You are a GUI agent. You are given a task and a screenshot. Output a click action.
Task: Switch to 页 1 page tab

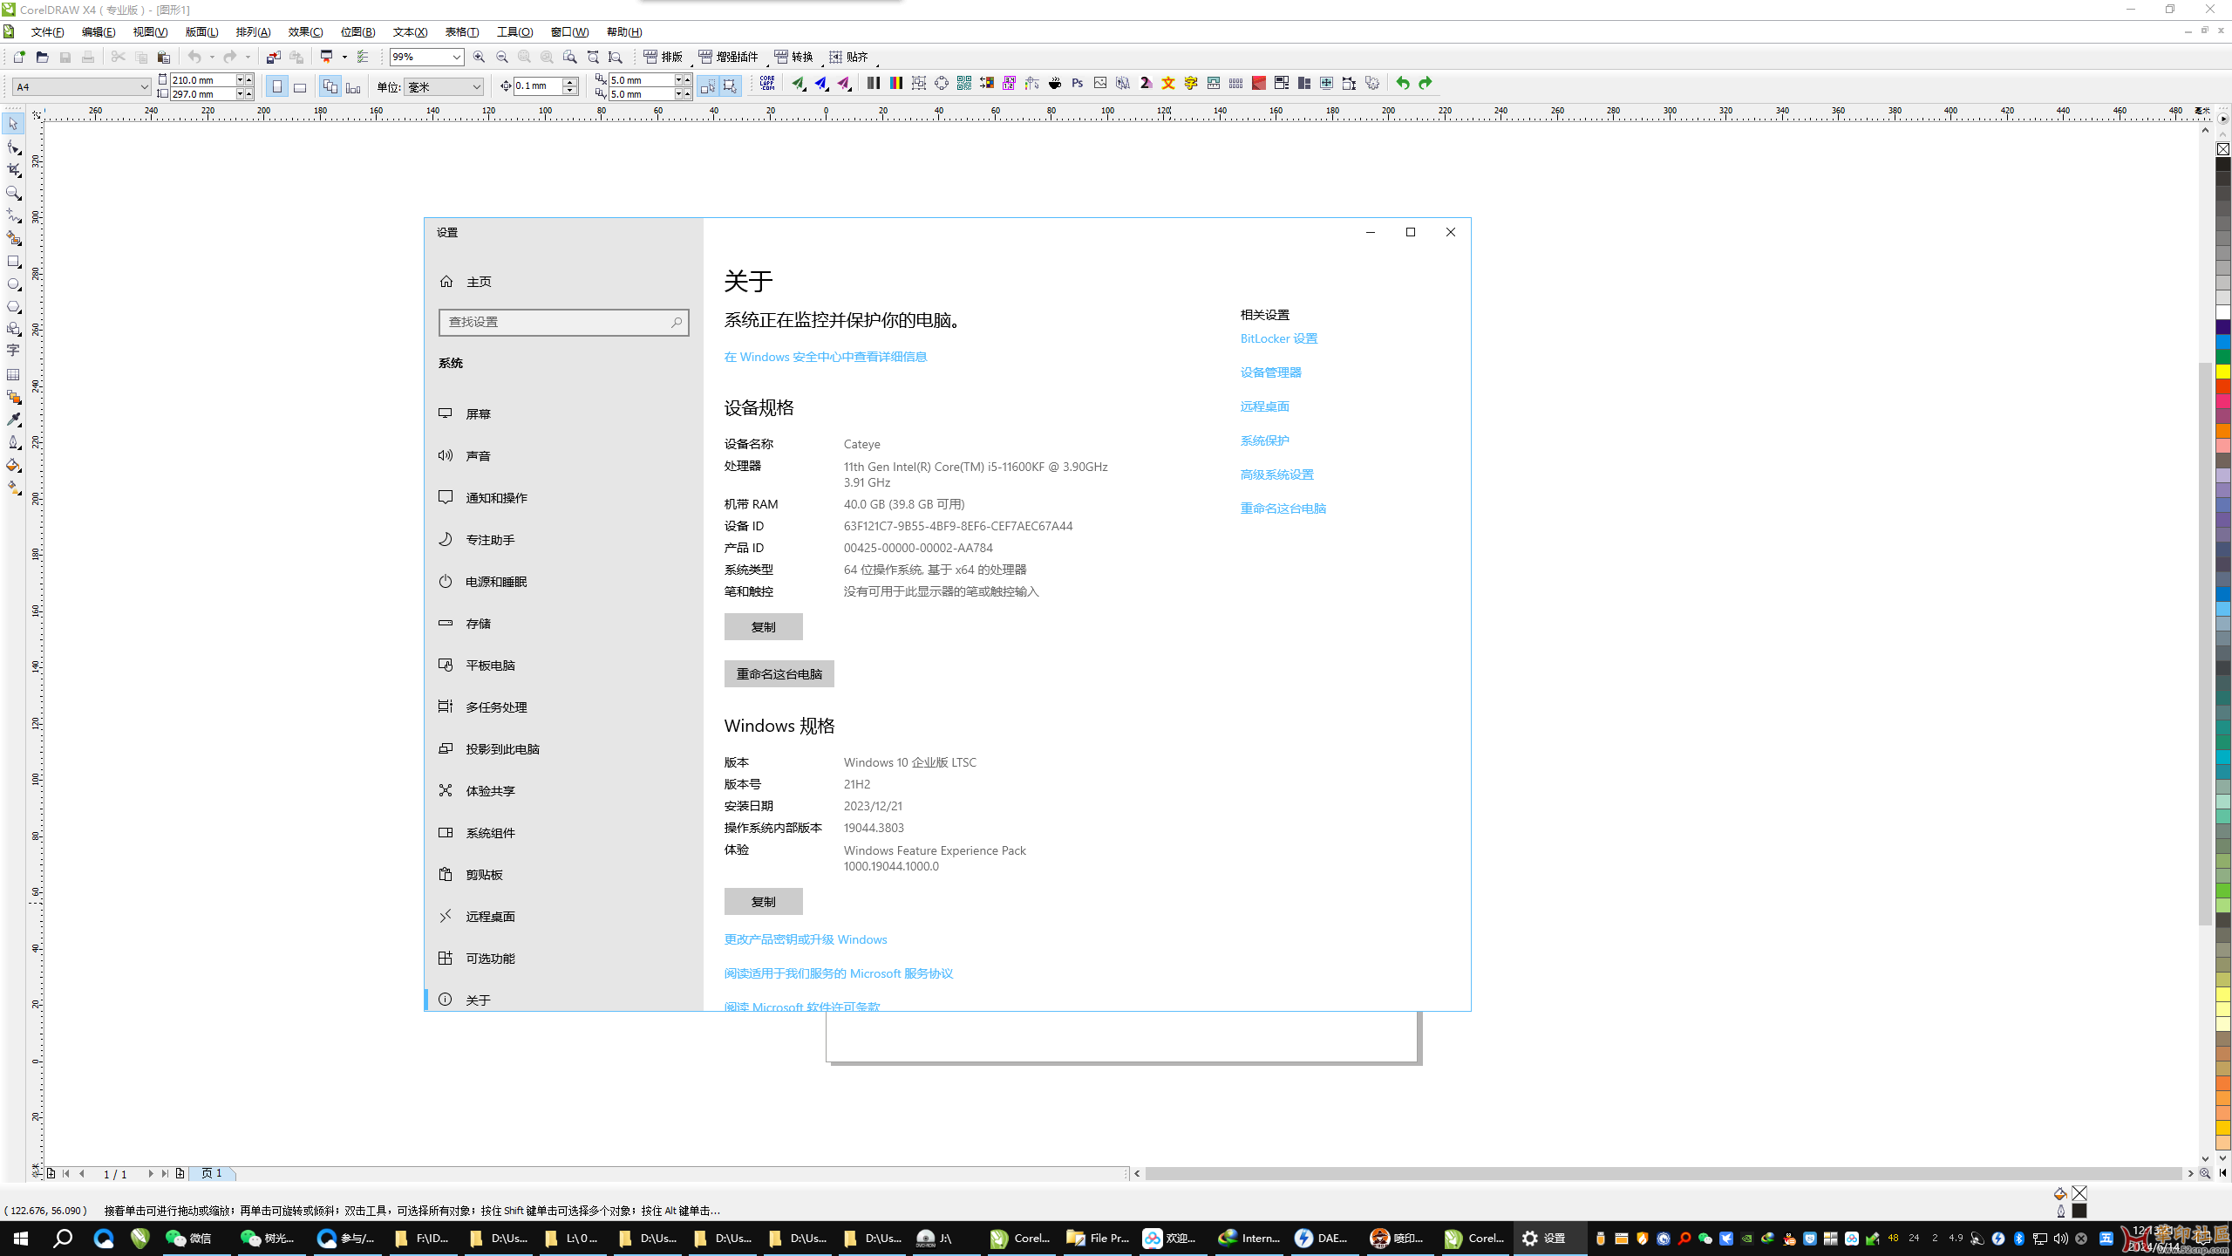[212, 1173]
